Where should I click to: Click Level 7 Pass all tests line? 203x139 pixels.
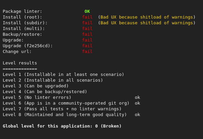(x=62, y=109)
